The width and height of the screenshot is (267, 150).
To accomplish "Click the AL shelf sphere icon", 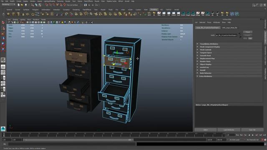I will tap(212, 14).
